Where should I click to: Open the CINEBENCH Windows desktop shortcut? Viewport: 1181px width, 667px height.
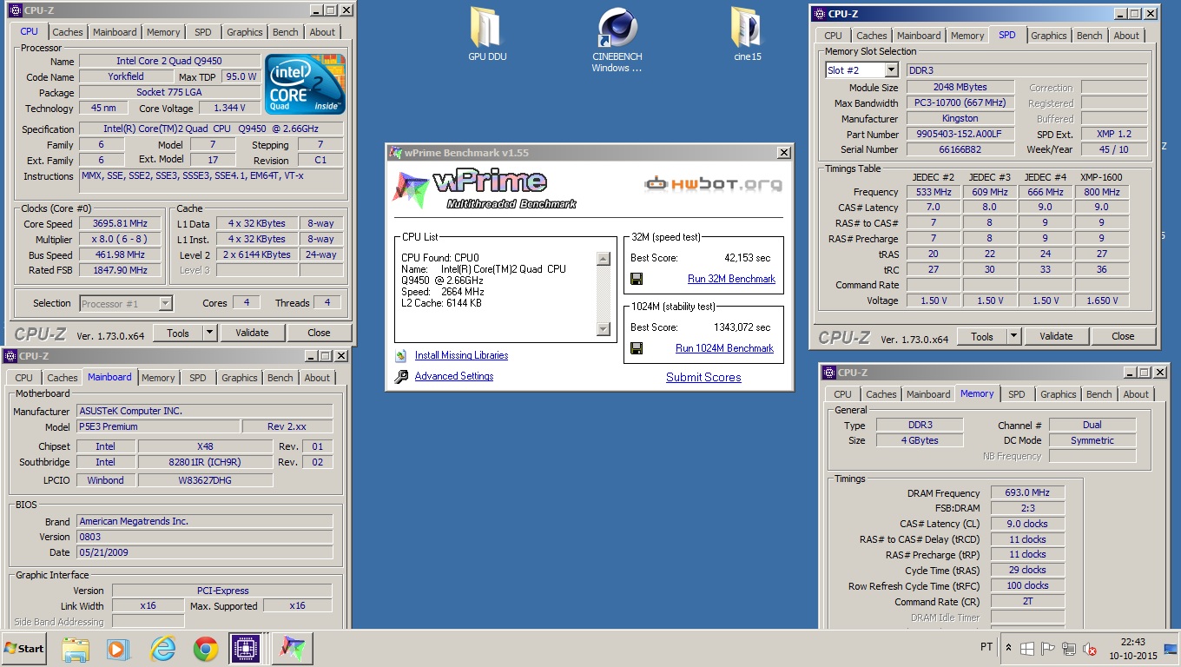[x=617, y=39]
